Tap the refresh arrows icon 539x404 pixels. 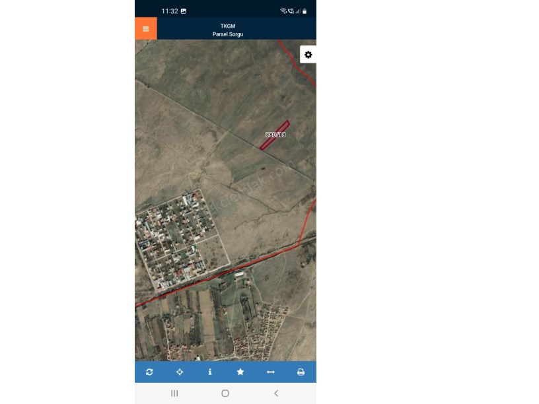pos(149,372)
